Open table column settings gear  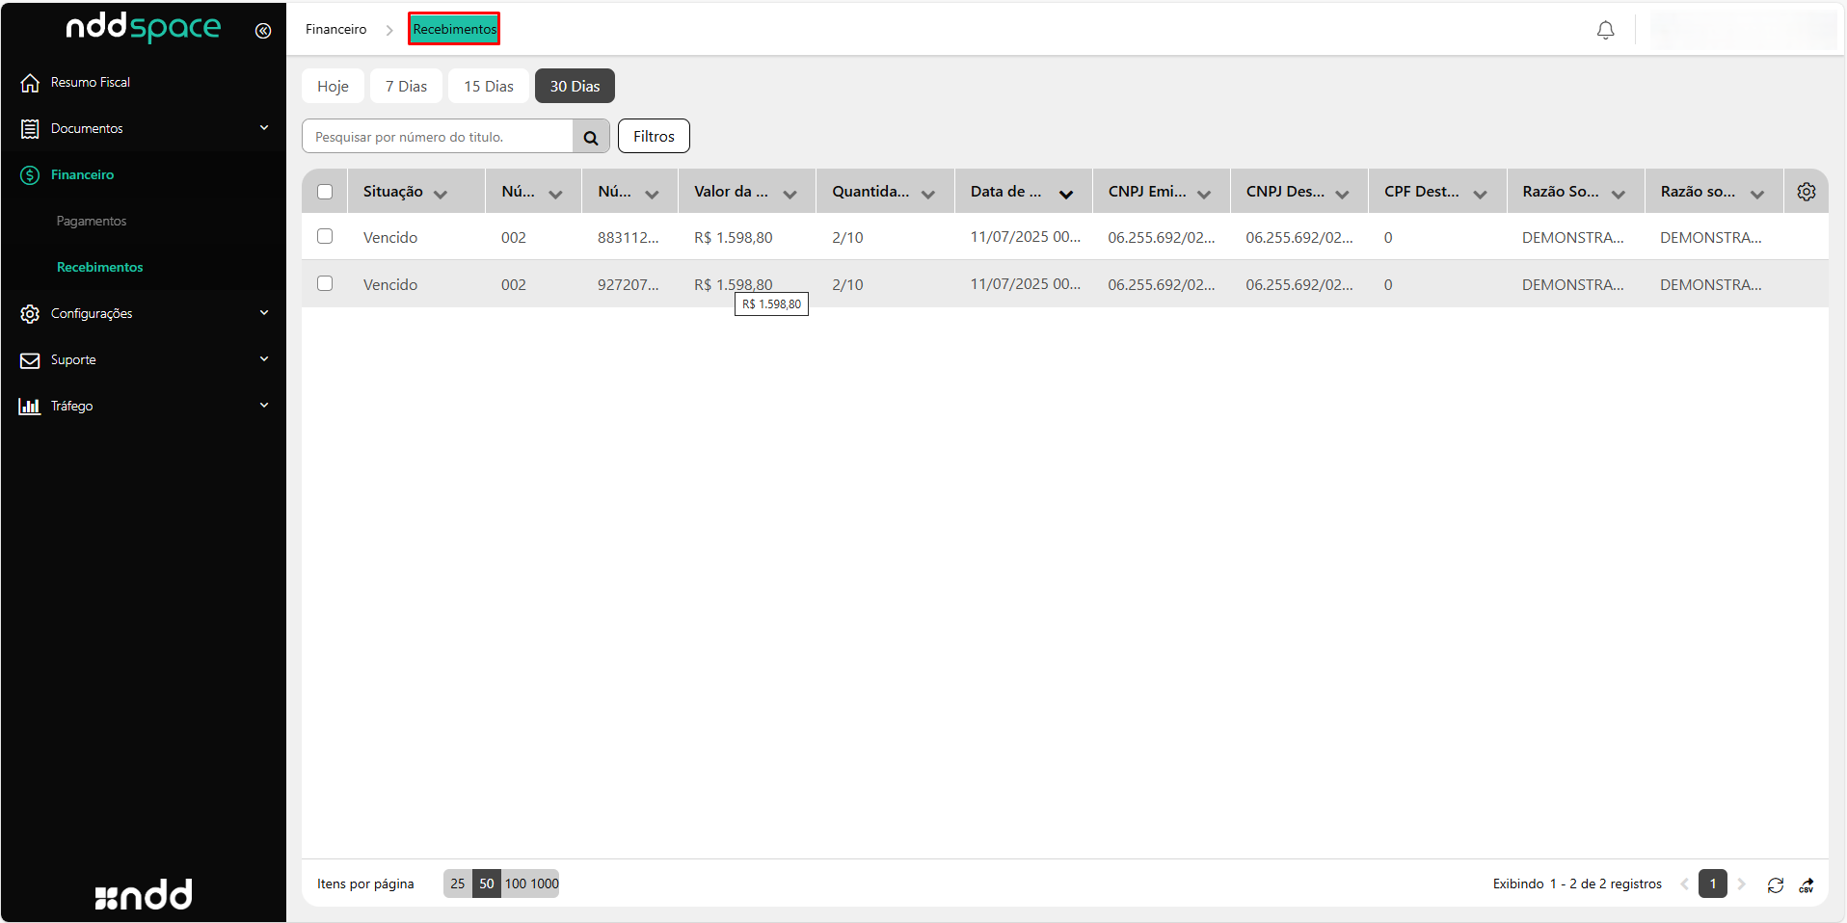click(1806, 192)
